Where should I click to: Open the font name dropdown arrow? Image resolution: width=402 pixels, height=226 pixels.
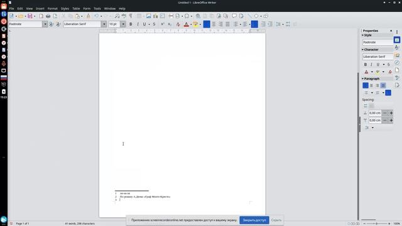coord(104,24)
